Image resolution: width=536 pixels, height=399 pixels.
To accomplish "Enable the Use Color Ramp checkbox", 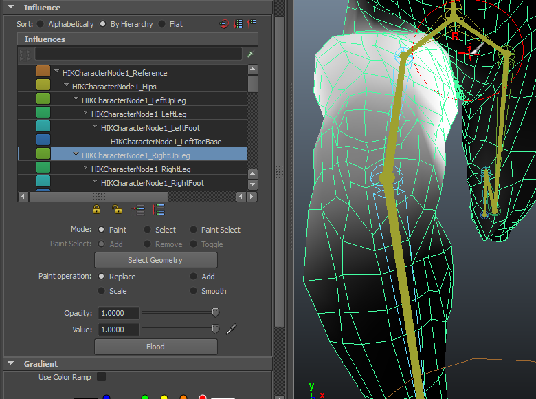I will coord(101,377).
